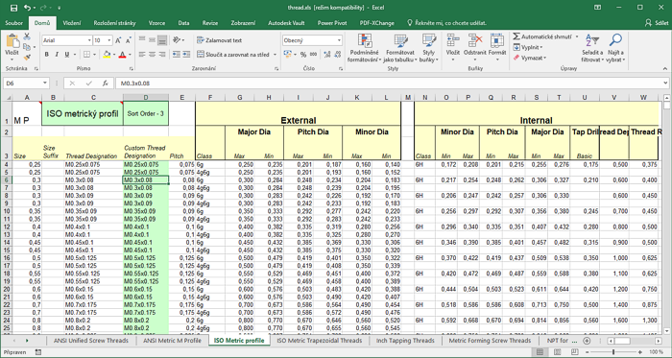Image resolution: width=672 pixels, height=358 pixels.
Task: Toggle align text left
Action: [x=142, y=55]
